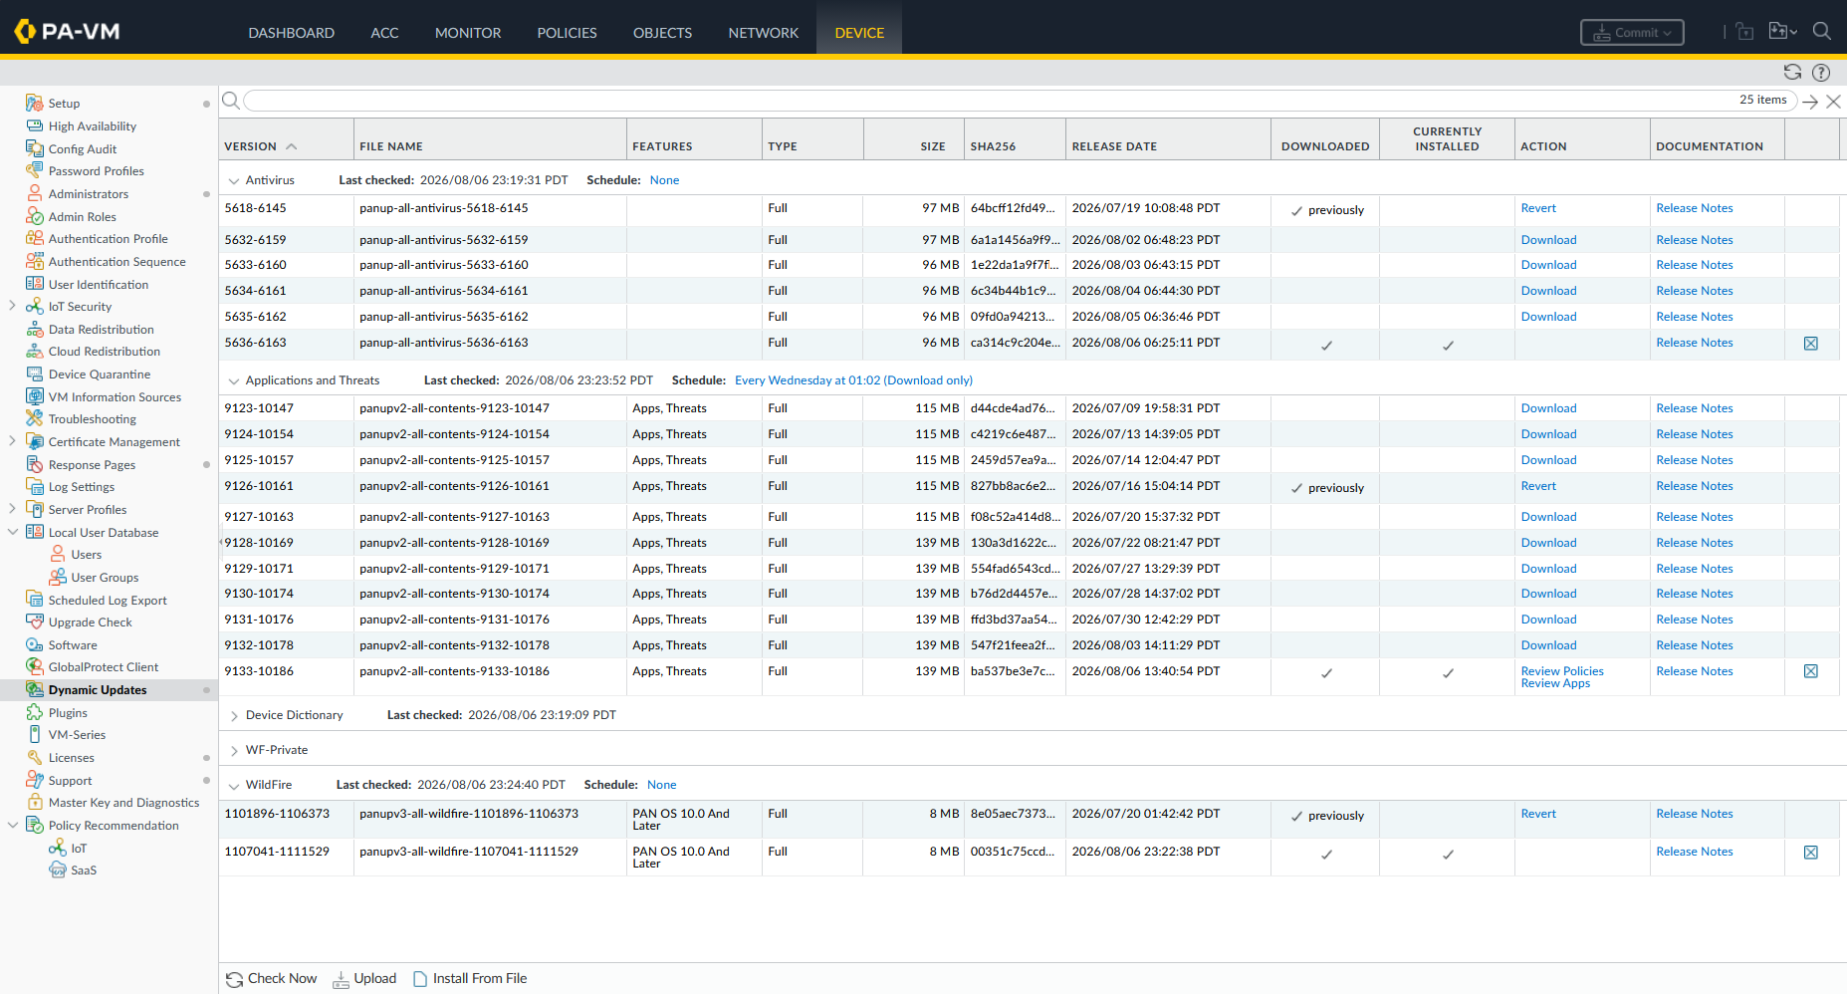This screenshot has height=994, width=1847.
Task: Collapse the Applications and Threats group
Action: pyautogui.click(x=234, y=381)
